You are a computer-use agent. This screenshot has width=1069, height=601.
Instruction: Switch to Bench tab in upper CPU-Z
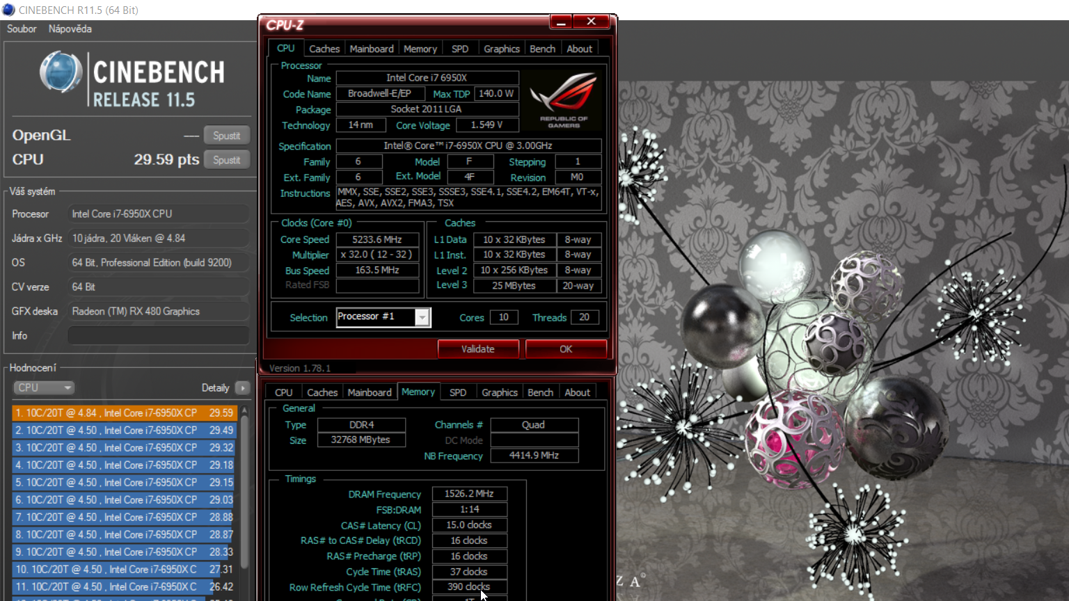(543, 49)
